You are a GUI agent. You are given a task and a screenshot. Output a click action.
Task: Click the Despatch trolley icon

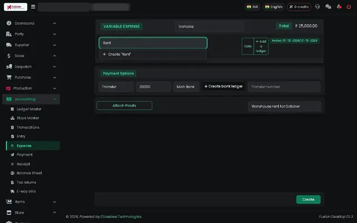9,66
